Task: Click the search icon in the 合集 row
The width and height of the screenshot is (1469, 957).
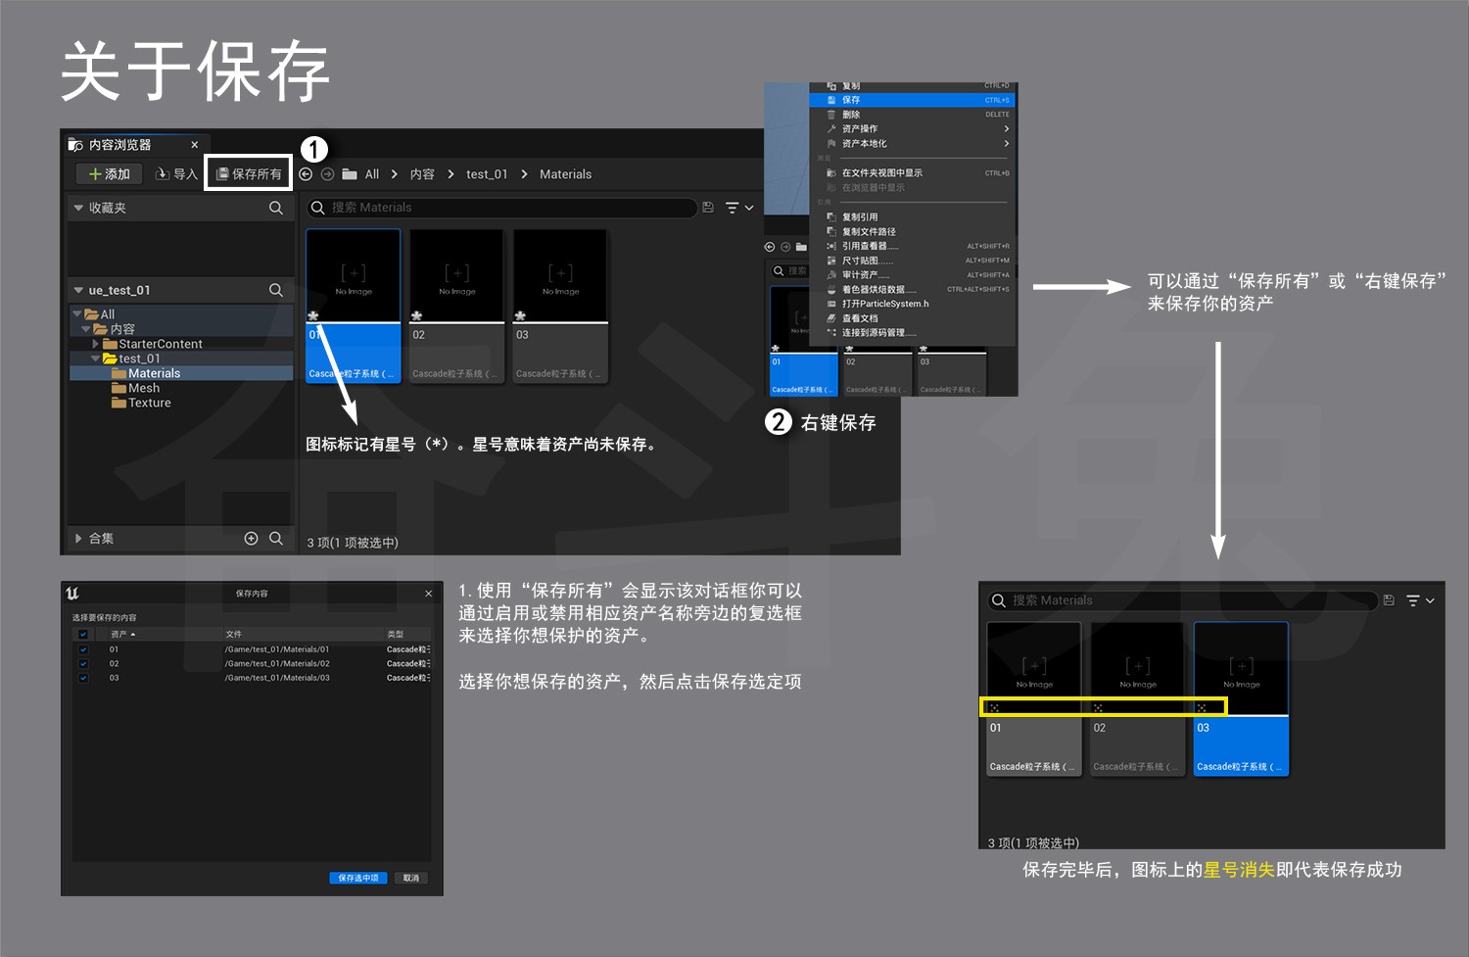Action: (x=276, y=539)
